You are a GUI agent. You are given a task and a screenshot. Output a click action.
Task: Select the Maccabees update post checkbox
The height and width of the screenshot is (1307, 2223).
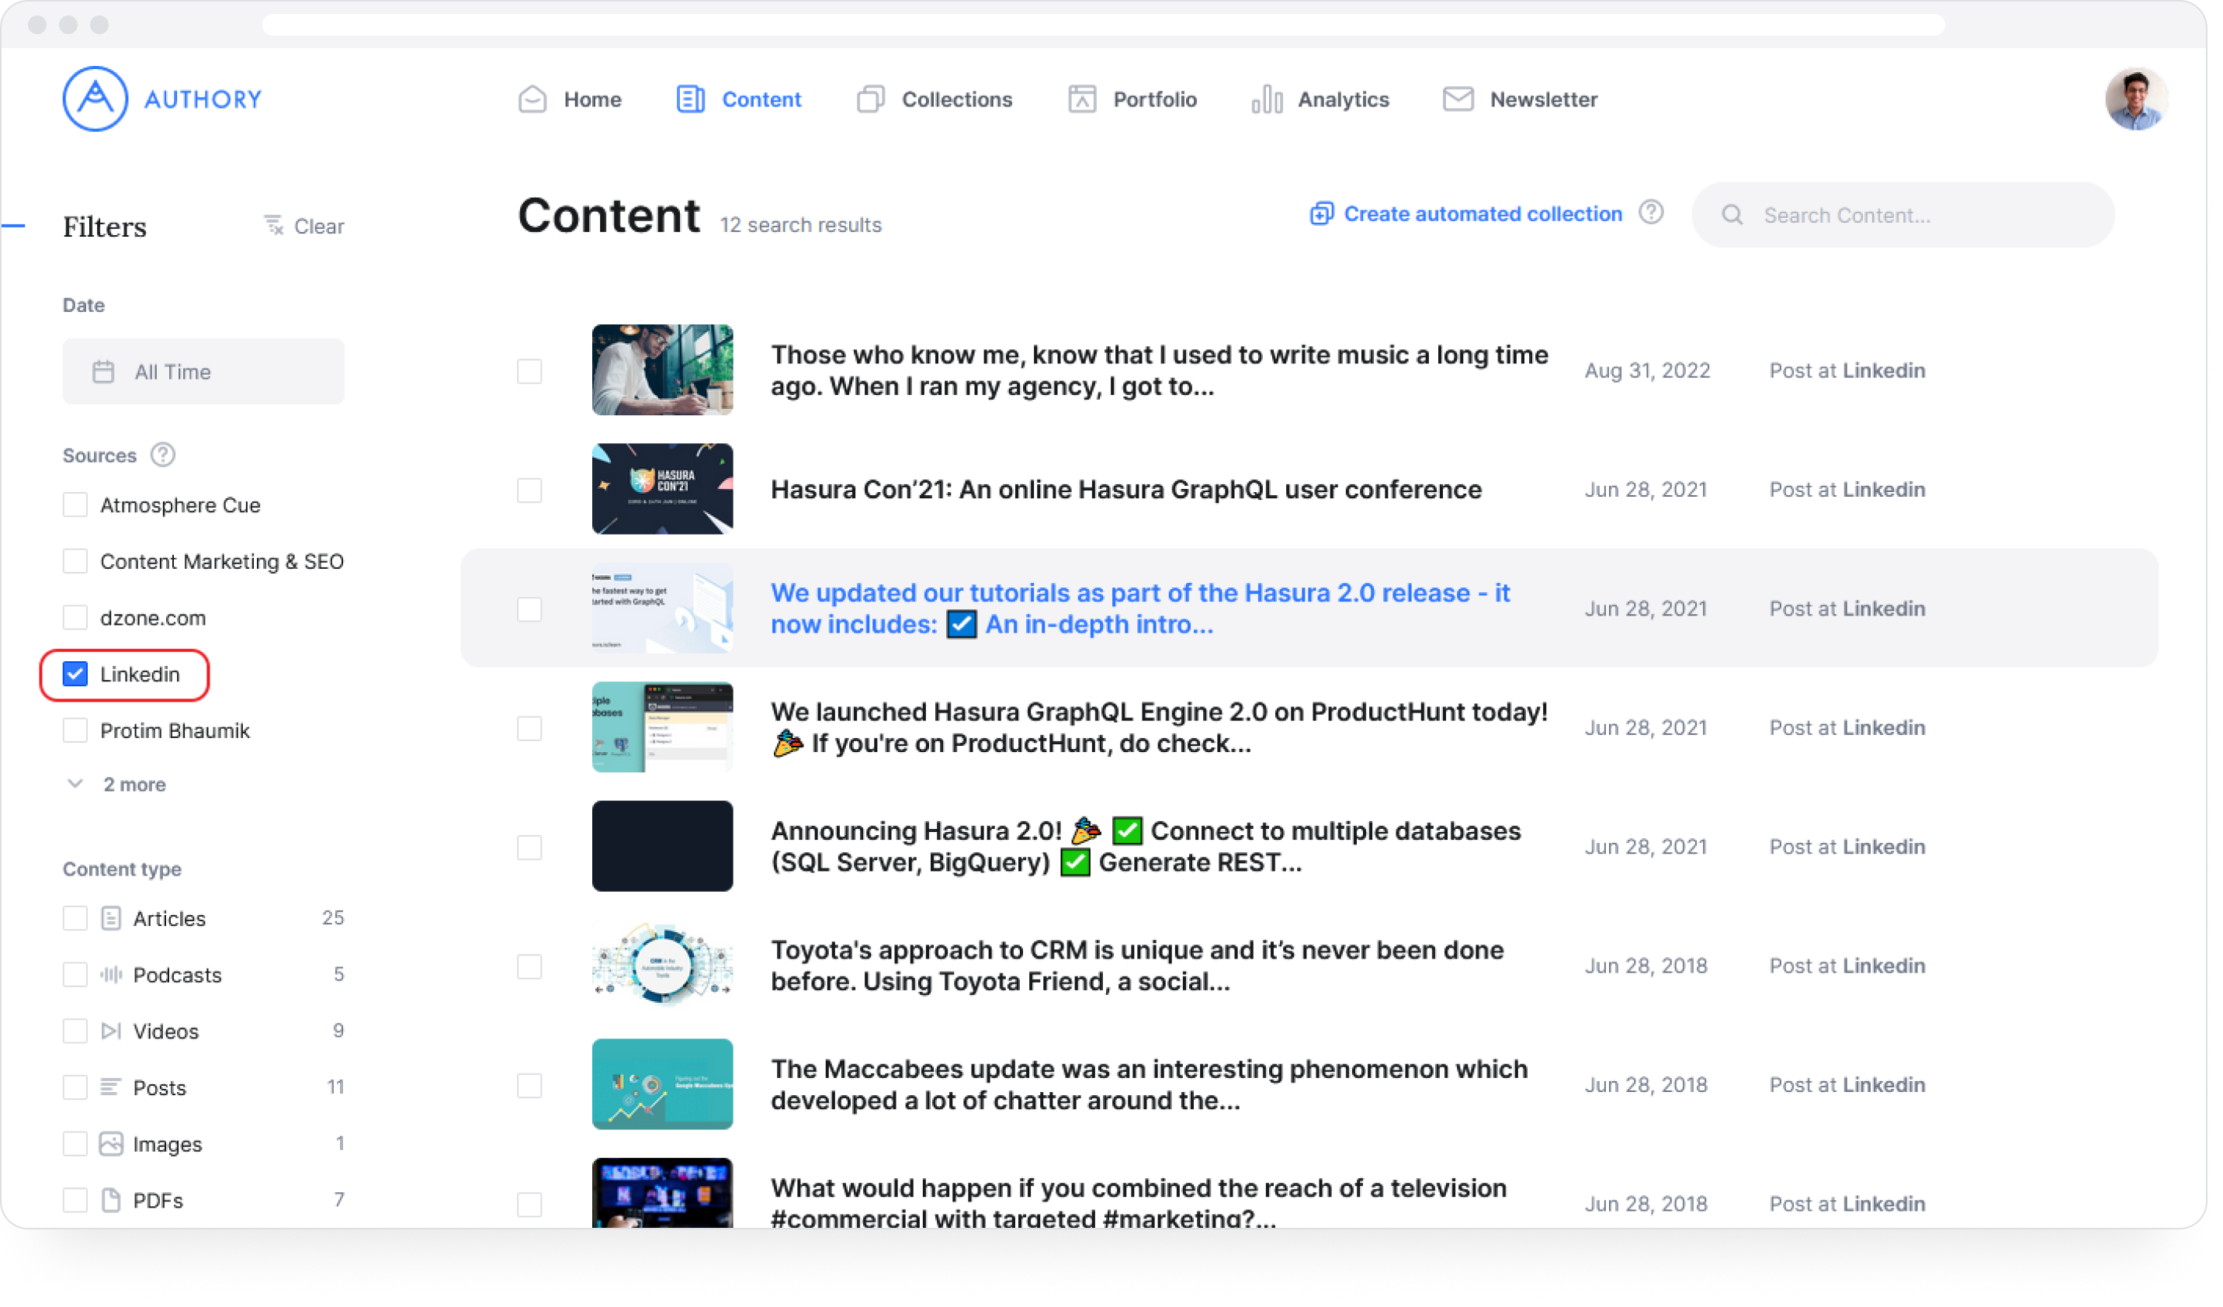(529, 1086)
